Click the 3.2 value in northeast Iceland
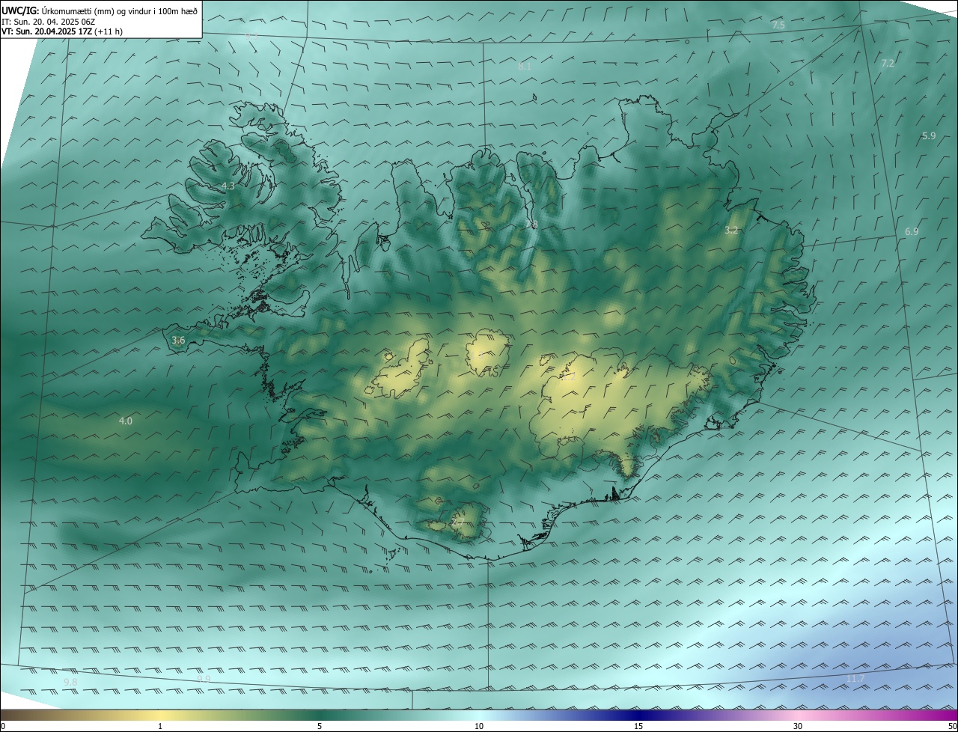 click(731, 231)
